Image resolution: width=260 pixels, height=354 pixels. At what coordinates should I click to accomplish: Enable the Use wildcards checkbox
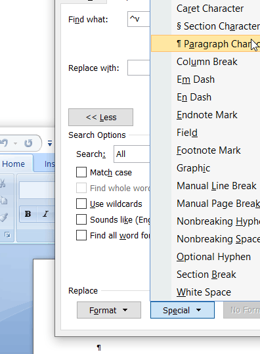click(x=81, y=204)
